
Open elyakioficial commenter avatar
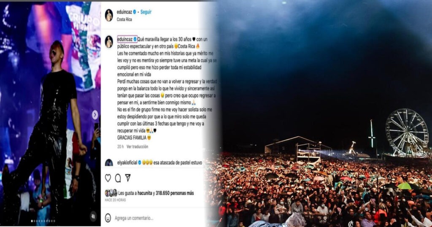point(109,162)
